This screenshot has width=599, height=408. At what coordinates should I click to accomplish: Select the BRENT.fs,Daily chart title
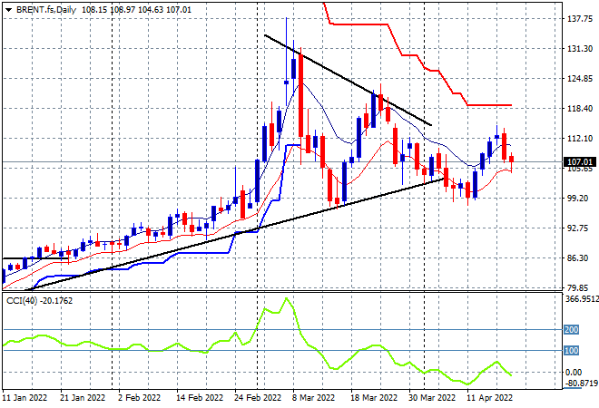tap(46, 10)
